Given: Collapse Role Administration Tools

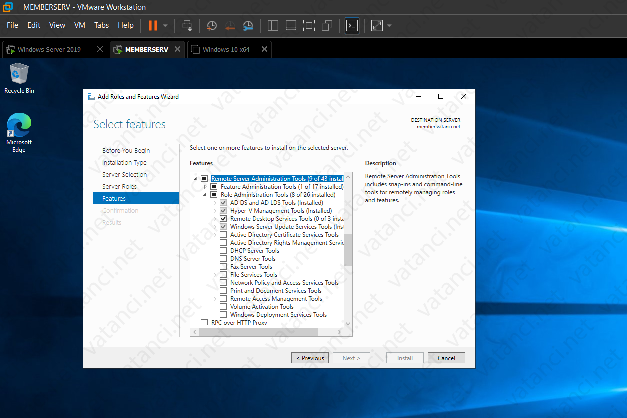Looking at the screenshot, I should (x=204, y=194).
